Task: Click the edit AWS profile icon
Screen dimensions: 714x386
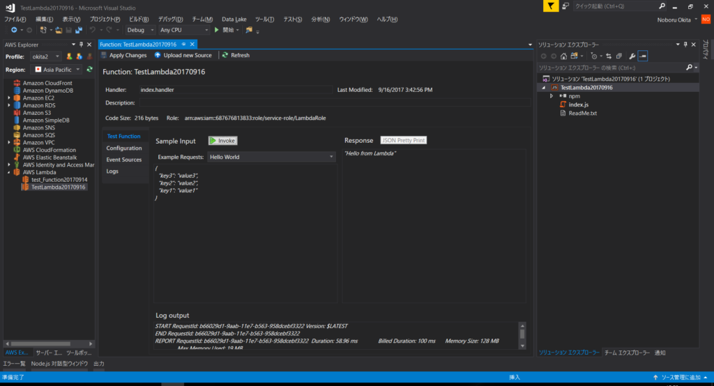Action: (79, 56)
